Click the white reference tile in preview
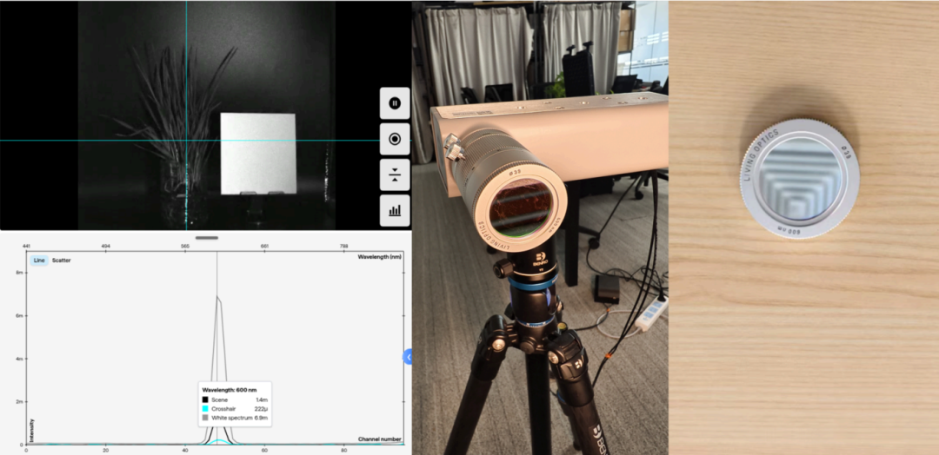The image size is (939, 455). (x=258, y=154)
